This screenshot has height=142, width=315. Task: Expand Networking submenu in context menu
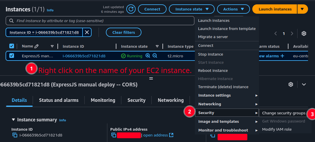[227, 104]
